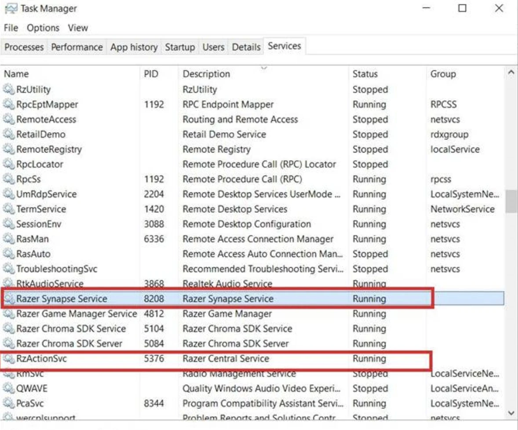
Task: Switch to the Performance tab
Action: [77, 47]
